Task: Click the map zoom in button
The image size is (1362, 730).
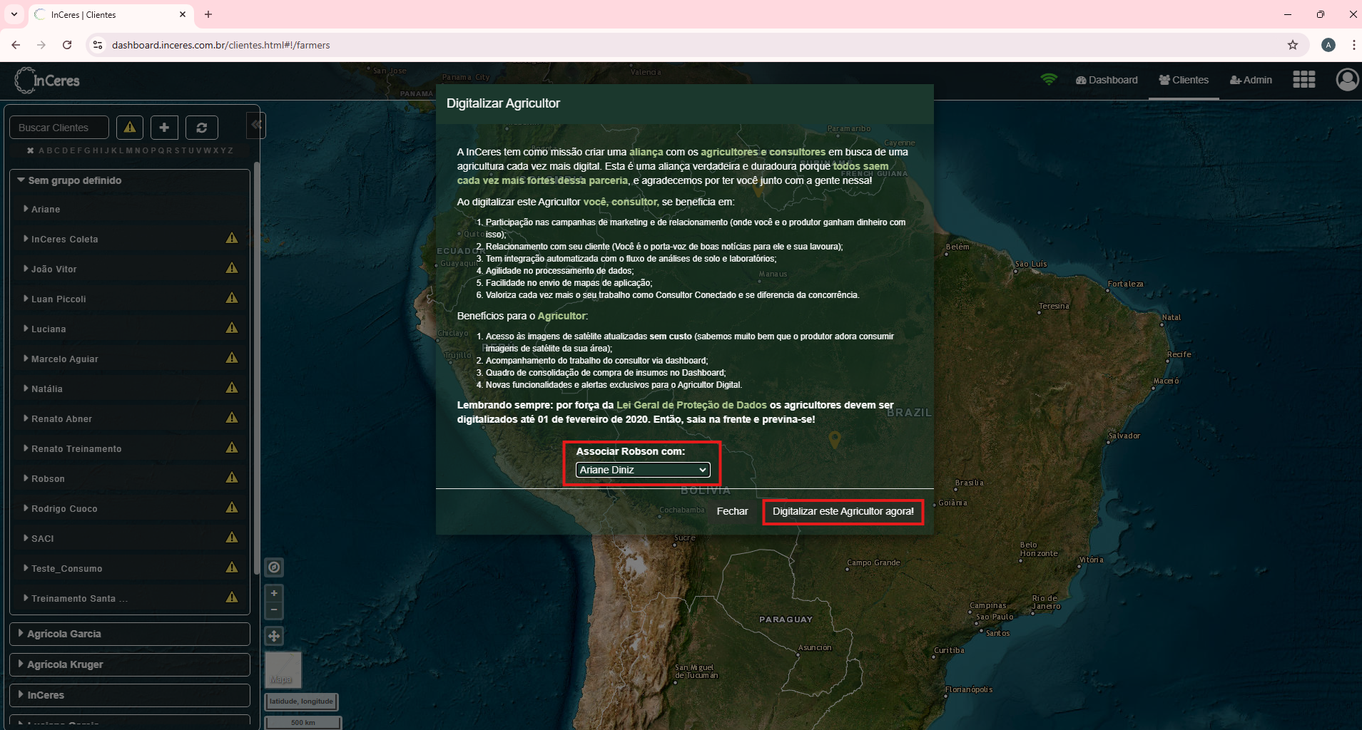Action: point(274,593)
